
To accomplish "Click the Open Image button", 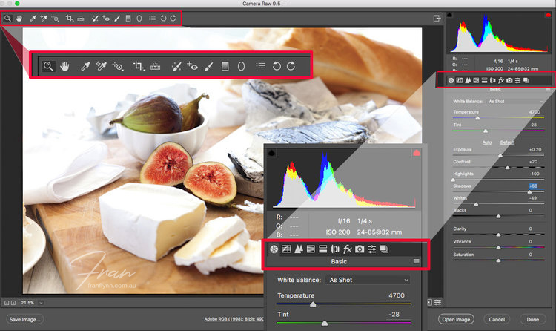I will coord(456,319).
